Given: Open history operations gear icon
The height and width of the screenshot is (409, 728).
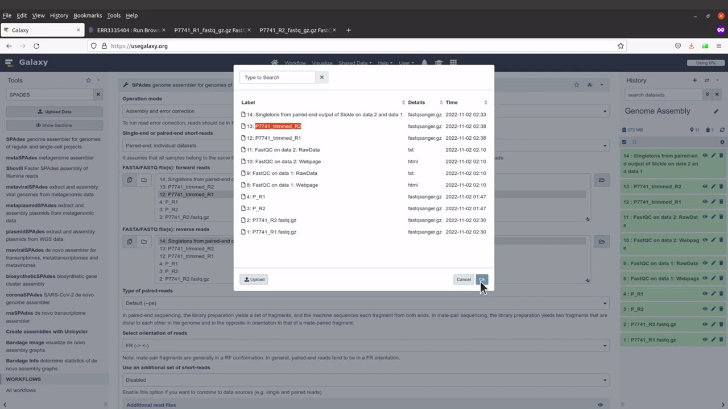Looking at the screenshot, I should (722, 142).
